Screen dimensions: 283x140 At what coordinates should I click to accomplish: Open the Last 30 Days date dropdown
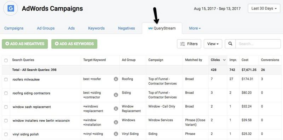pos(264,8)
